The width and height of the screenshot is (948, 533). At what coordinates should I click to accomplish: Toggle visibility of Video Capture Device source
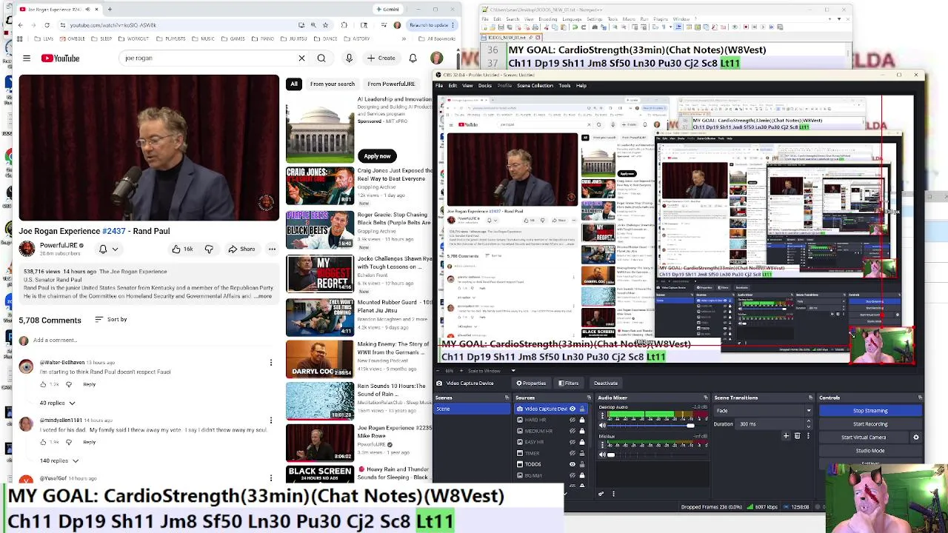click(x=572, y=409)
